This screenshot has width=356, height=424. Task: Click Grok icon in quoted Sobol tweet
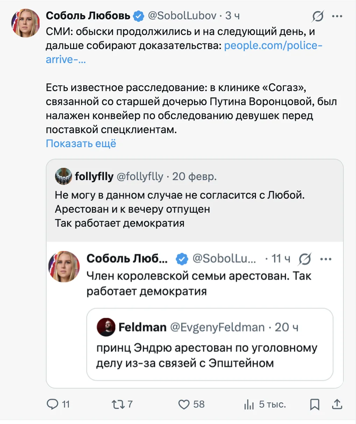coord(305,259)
